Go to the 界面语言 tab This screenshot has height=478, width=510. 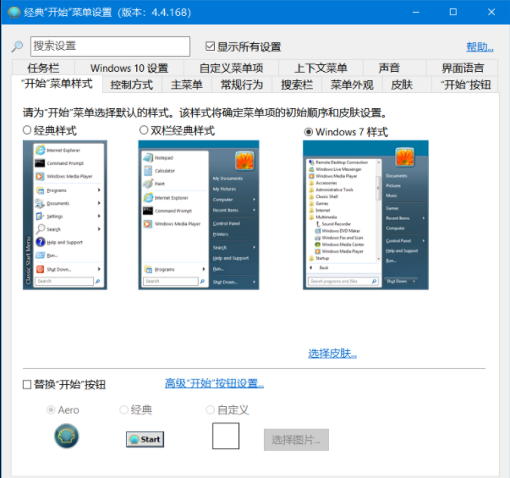click(x=463, y=68)
